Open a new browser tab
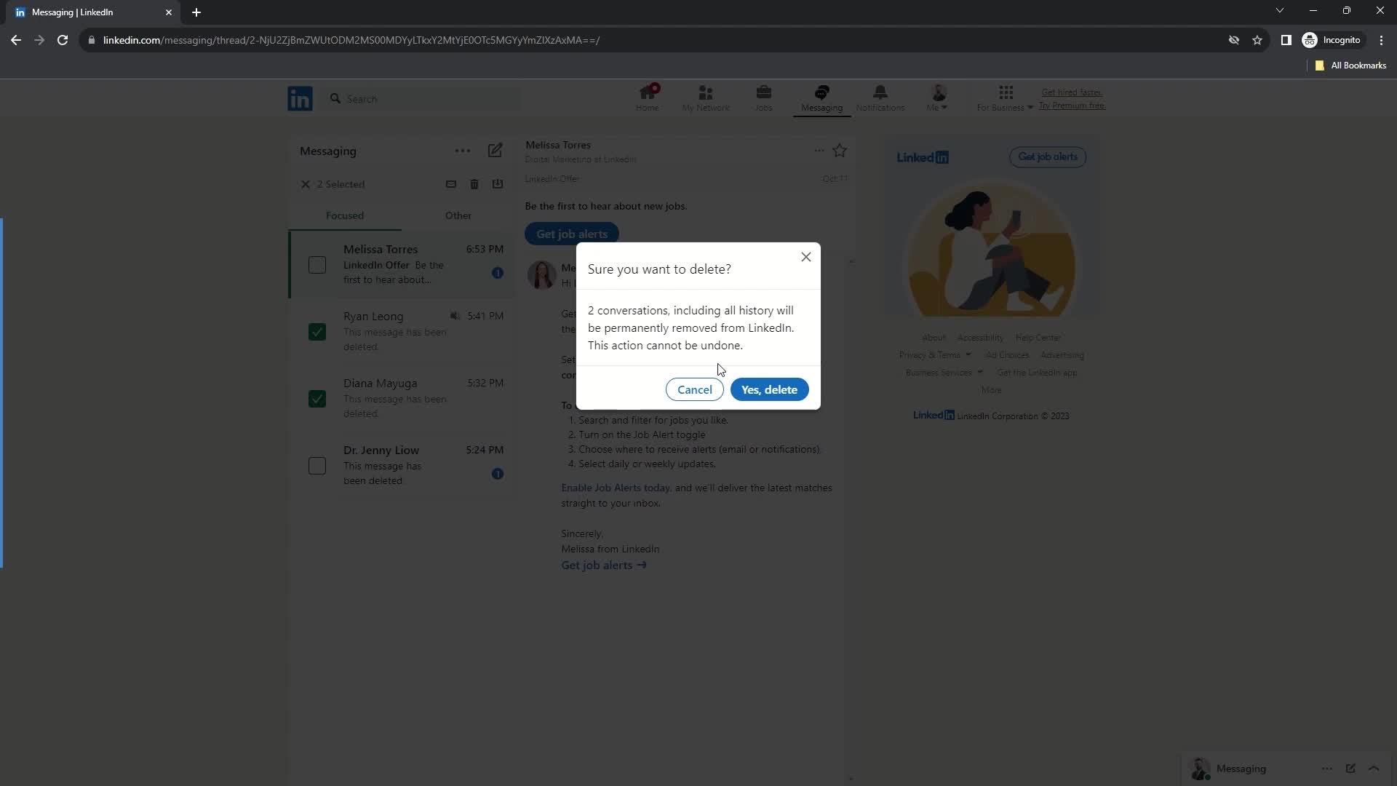 pyautogui.click(x=196, y=12)
